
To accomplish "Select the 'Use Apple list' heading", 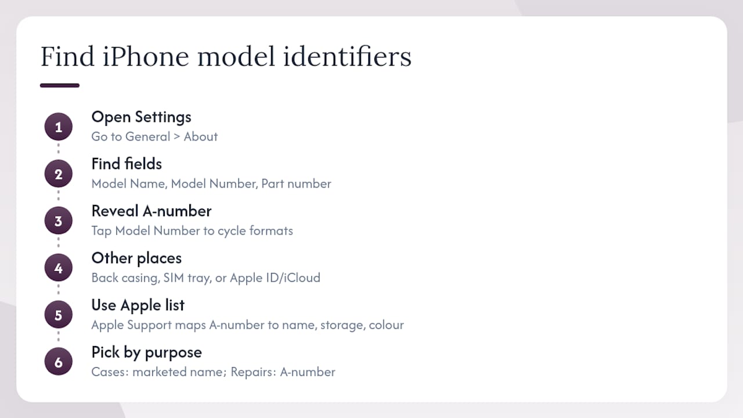I will (x=138, y=305).
